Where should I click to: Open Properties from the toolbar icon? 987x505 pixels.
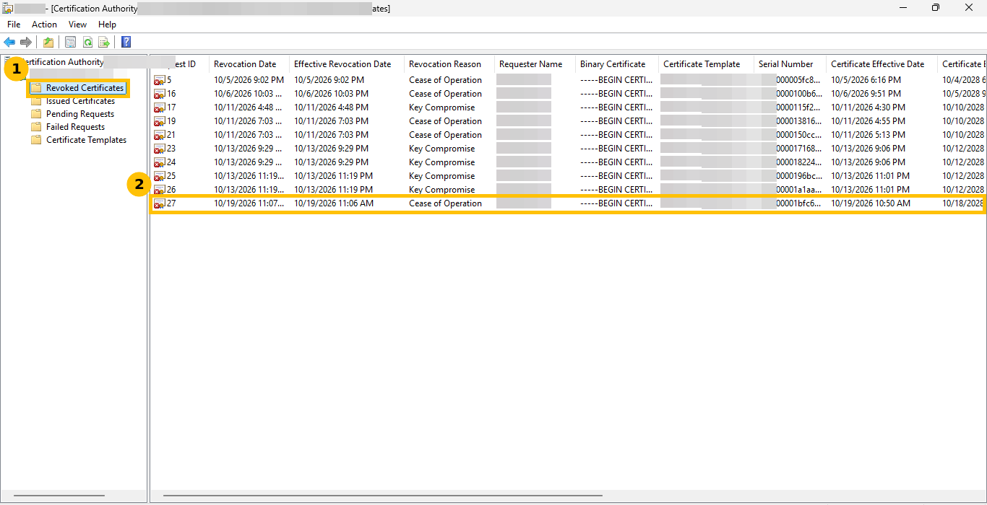coord(70,42)
